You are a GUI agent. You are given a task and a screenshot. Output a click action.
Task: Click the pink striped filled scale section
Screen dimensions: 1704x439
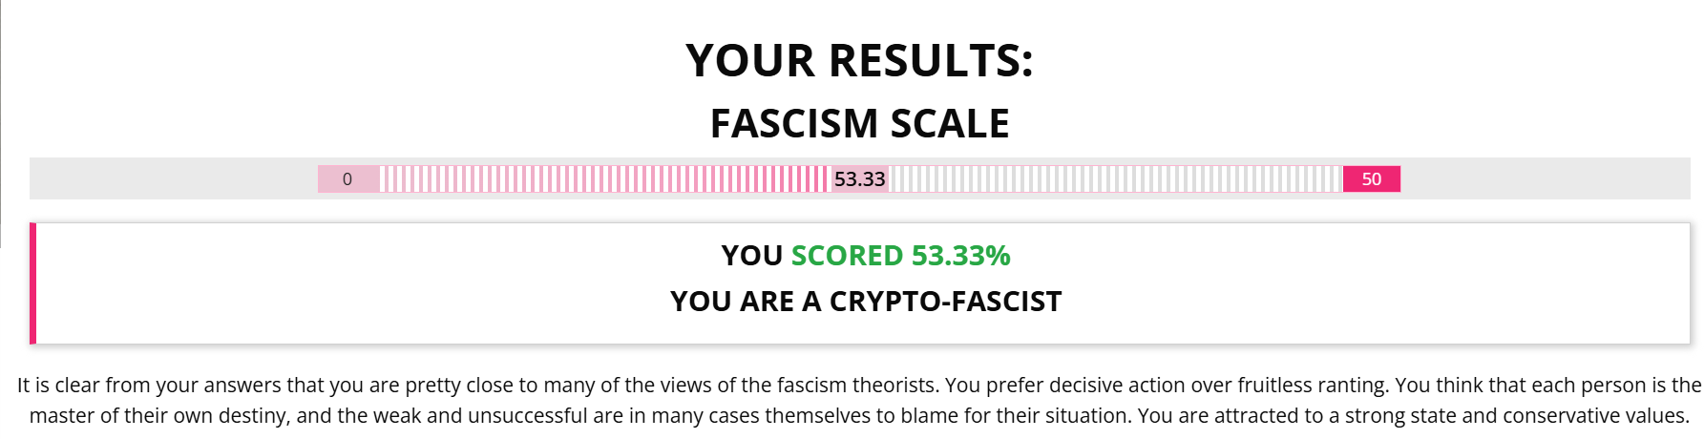coord(603,179)
